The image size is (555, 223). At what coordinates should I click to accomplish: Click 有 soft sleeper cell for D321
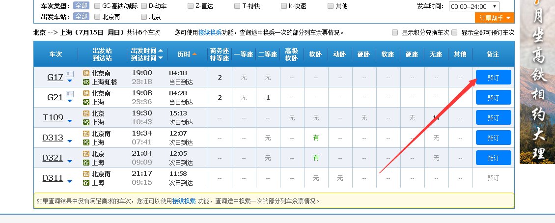click(x=316, y=158)
